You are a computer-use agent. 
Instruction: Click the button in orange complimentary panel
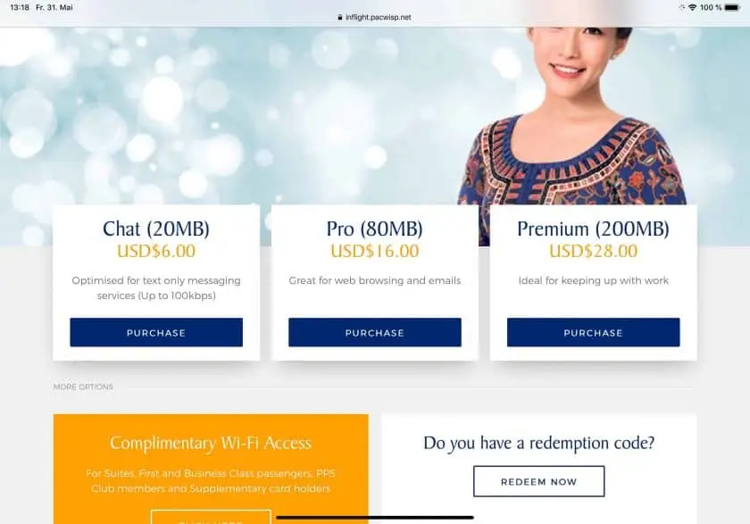[x=211, y=518]
